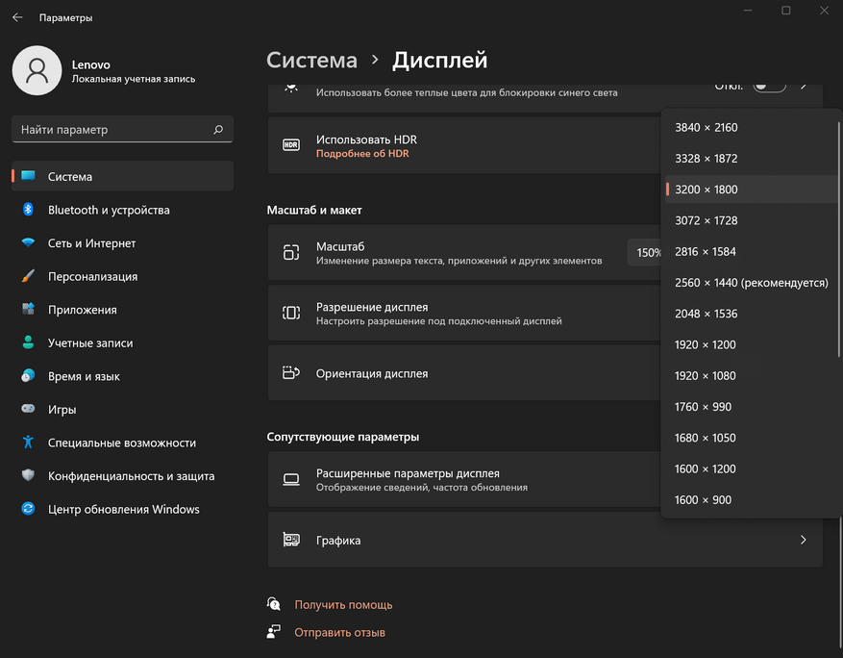Open Персонализация via its brush icon
Screen dimensions: 843x658
tap(29, 277)
